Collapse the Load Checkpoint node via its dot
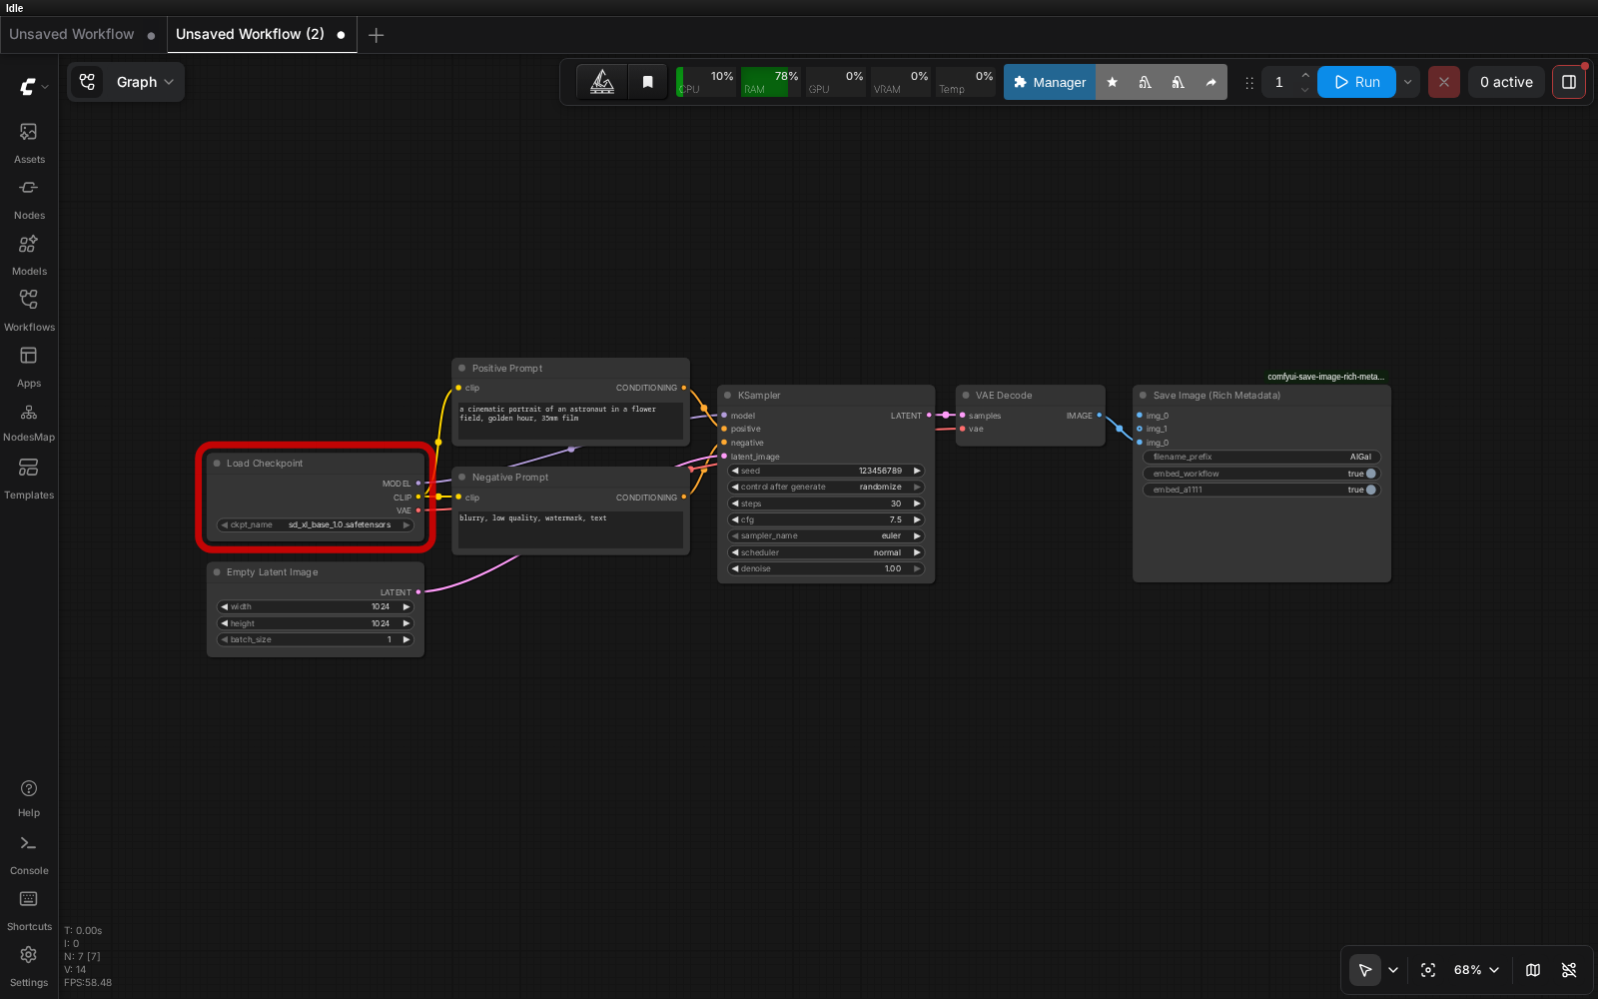 (x=217, y=464)
